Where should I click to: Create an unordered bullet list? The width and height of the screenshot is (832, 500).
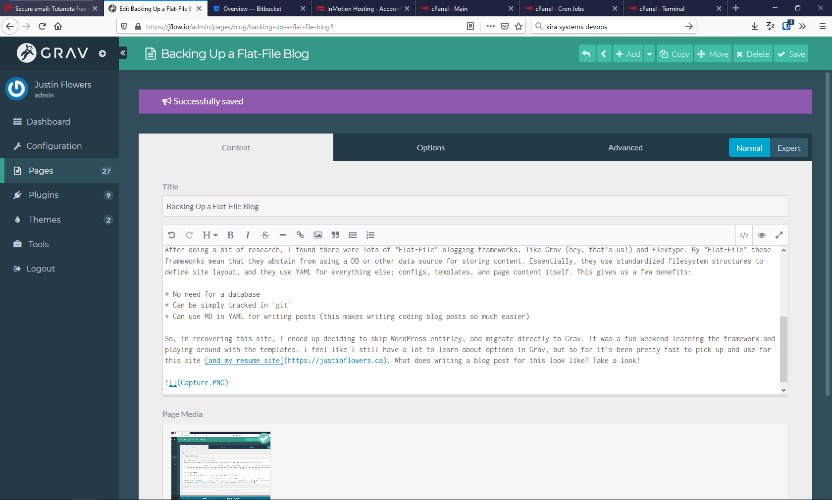353,235
